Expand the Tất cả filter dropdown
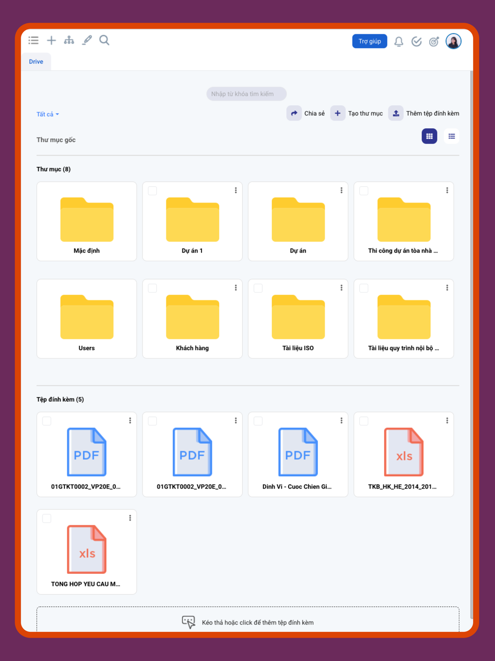Viewport: 495px width, 661px height. point(48,114)
